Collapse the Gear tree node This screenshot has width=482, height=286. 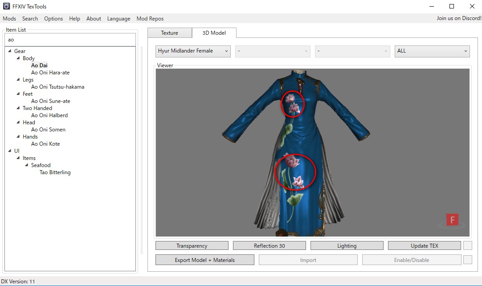(x=10, y=51)
